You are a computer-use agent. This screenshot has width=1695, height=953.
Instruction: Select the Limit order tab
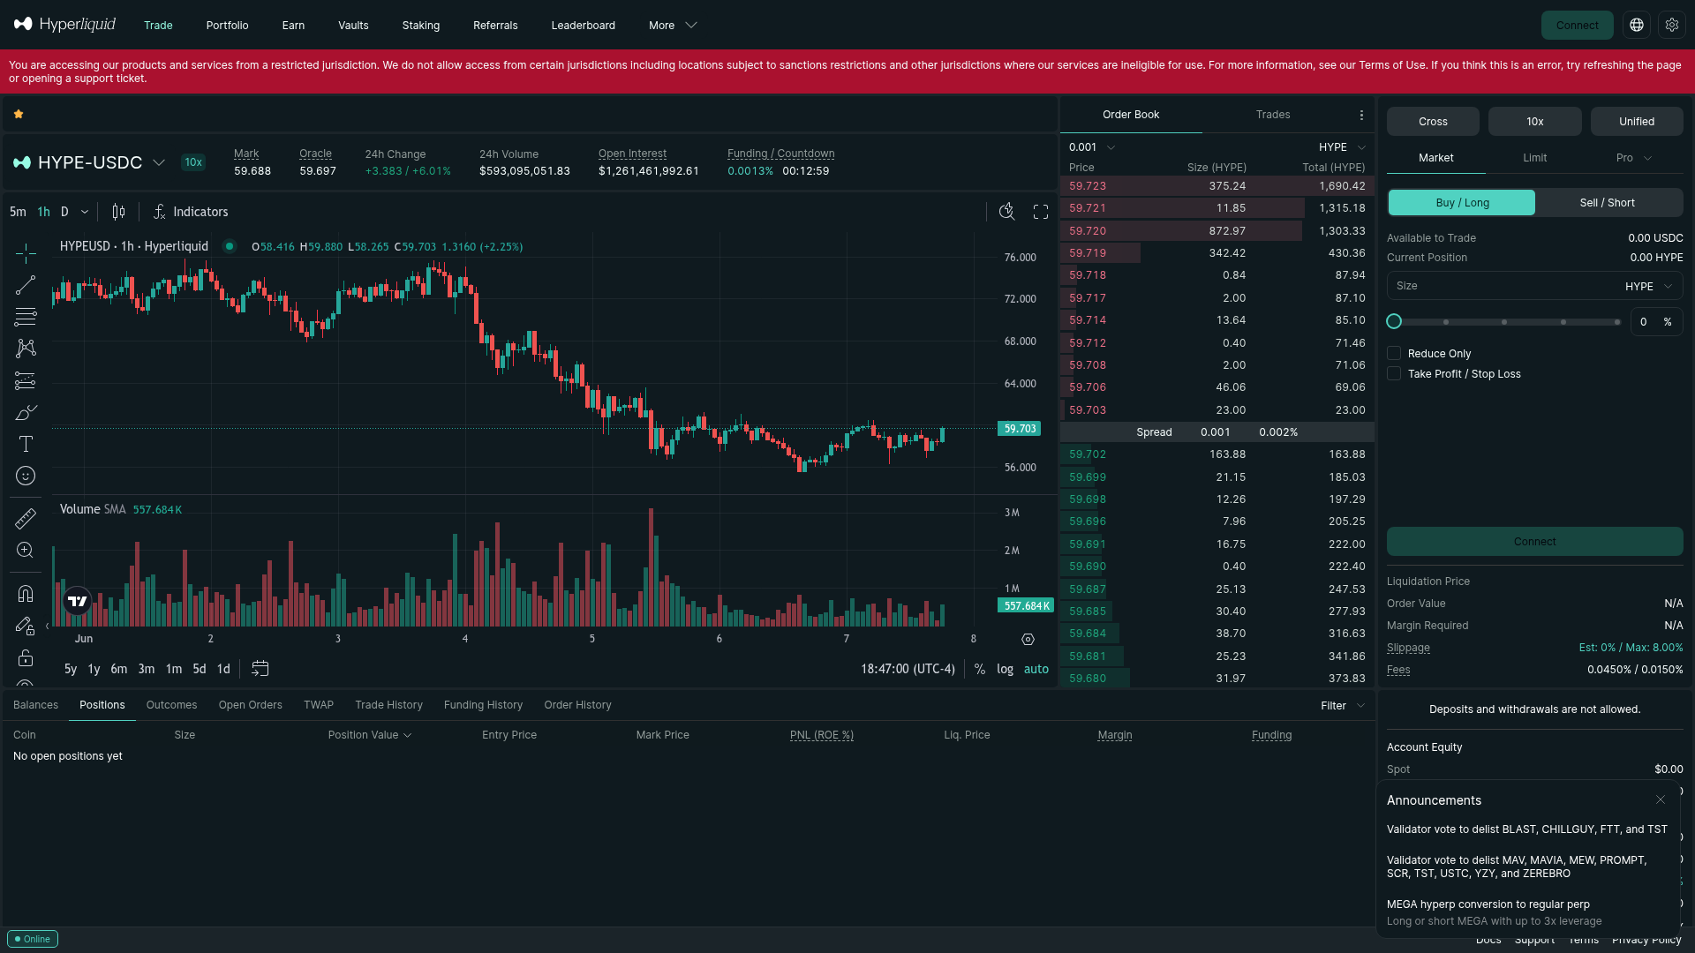[x=1534, y=158]
